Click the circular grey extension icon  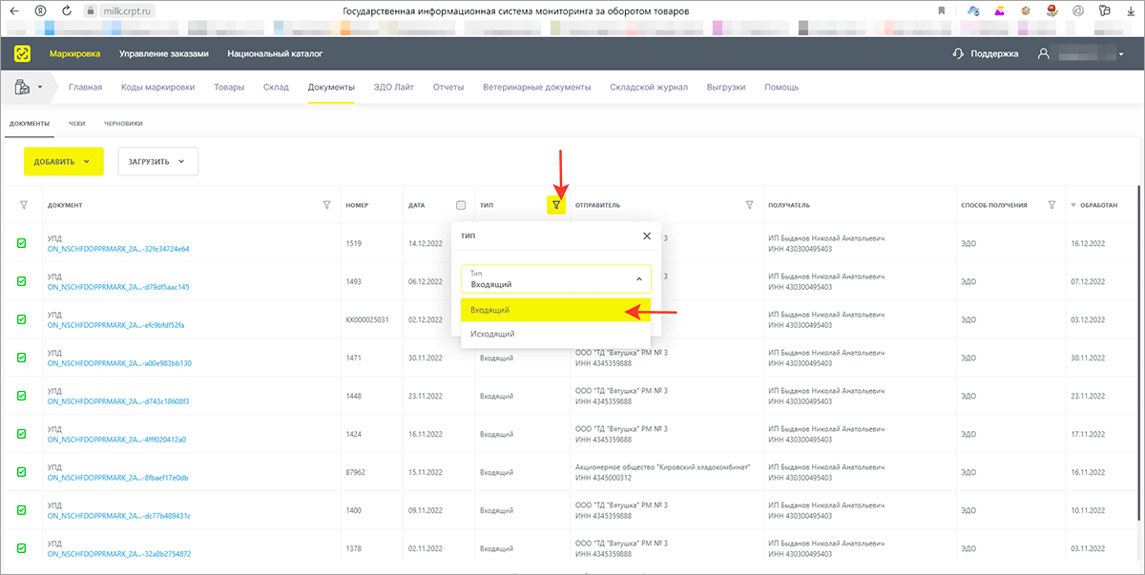click(1077, 10)
